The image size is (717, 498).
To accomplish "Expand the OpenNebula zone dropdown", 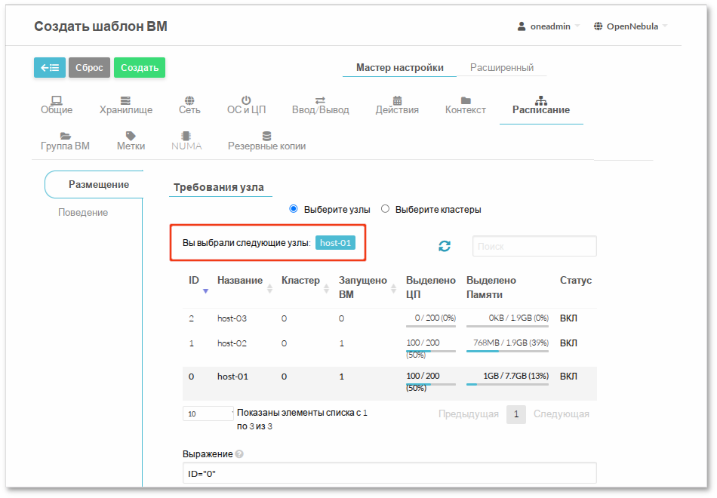I will pos(631,26).
